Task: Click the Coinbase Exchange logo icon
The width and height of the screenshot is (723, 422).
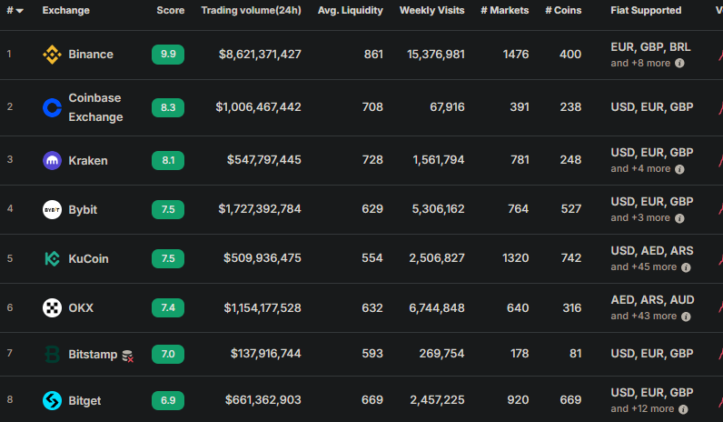Action: point(52,107)
